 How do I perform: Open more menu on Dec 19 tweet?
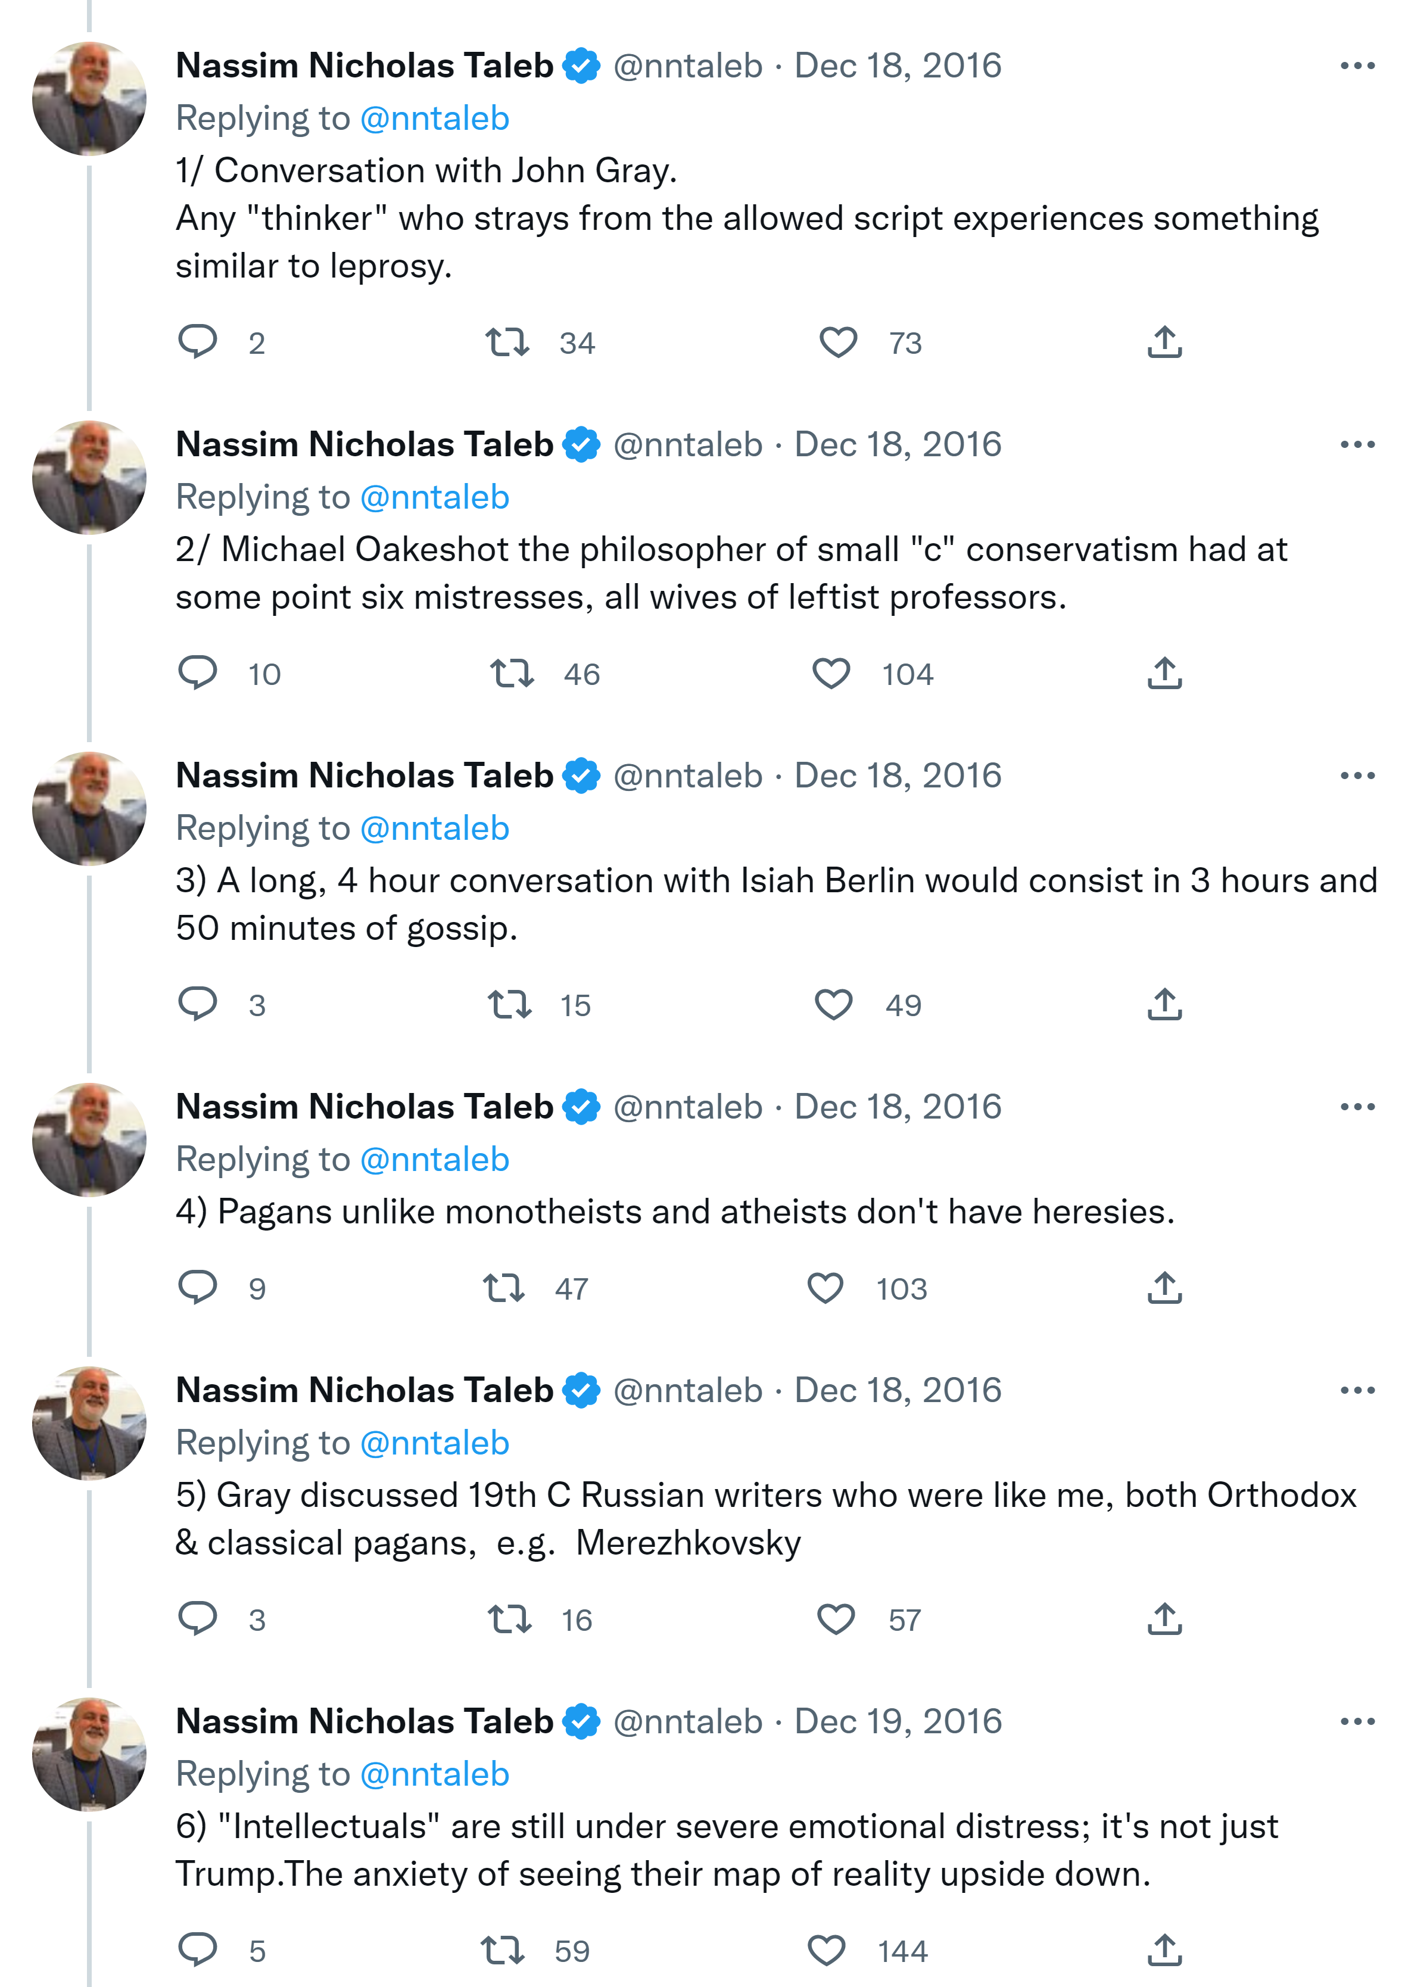[x=1357, y=1722]
